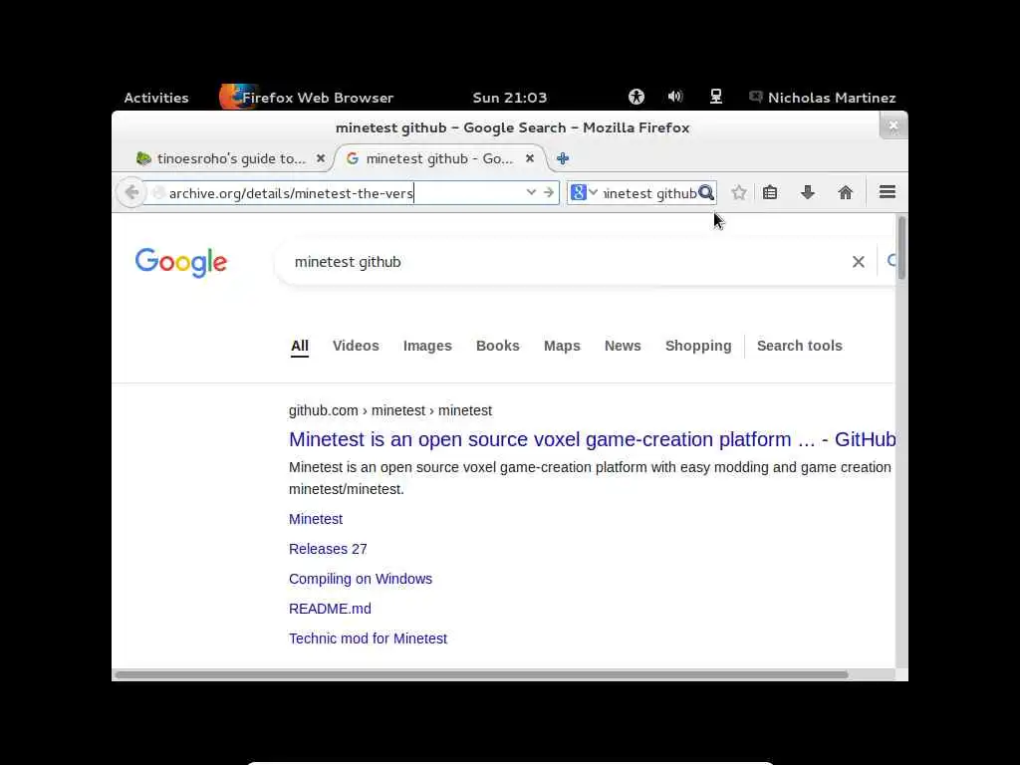1020x765 pixels.
Task: Switch to Videos results
Action: point(356,346)
